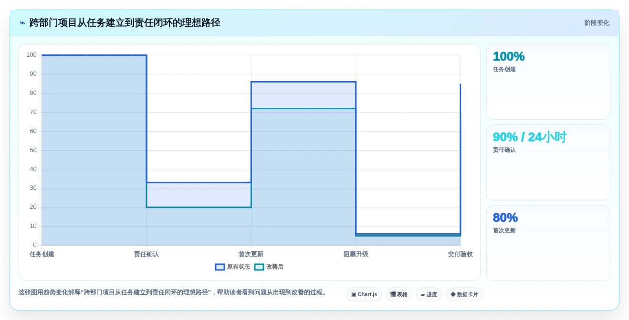Select the 数据卡片 tag chip
Image resolution: width=629 pixels, height=320 pixels.
click(x=464, y=294)
